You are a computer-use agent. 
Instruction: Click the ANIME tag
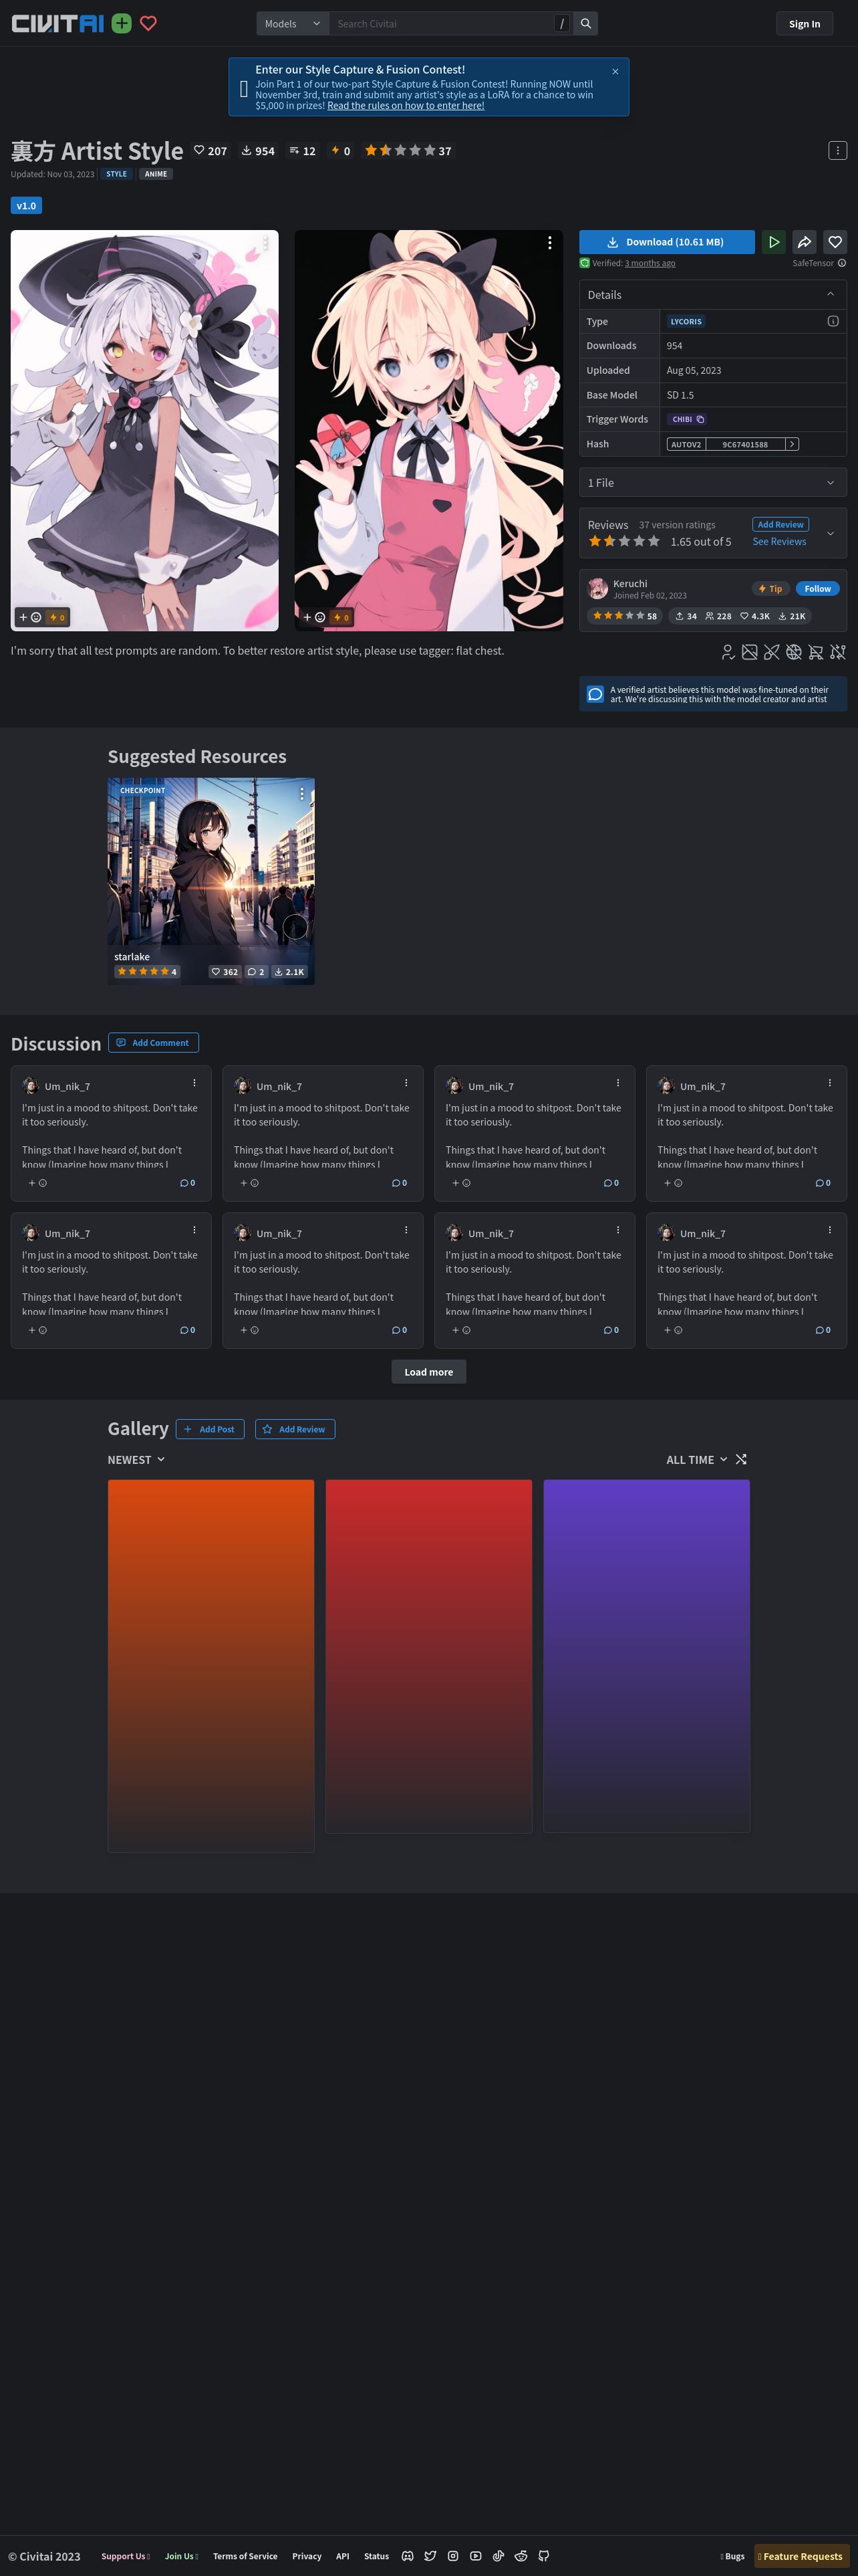click(x=156, y=174)
